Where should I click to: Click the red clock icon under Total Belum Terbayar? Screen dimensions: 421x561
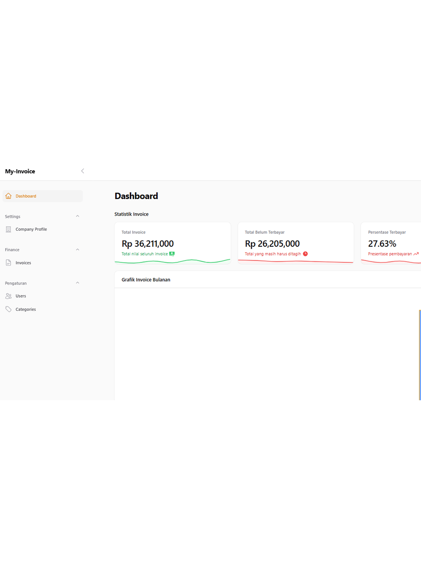coord(305,254)
